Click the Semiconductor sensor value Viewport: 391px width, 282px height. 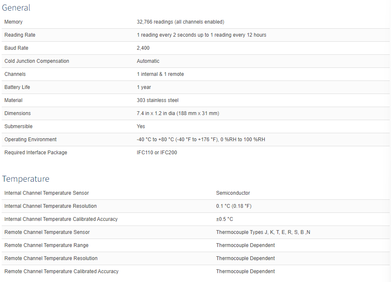click(x=233, y=193)
